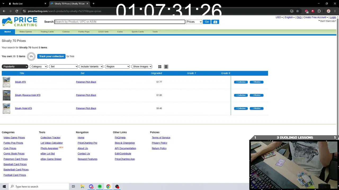Reload the current page

coord(17,11)
